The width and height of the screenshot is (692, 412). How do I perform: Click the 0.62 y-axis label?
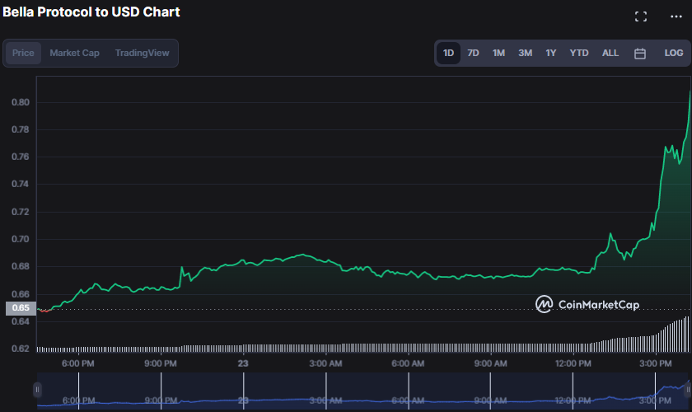click(x=21, y=349)
